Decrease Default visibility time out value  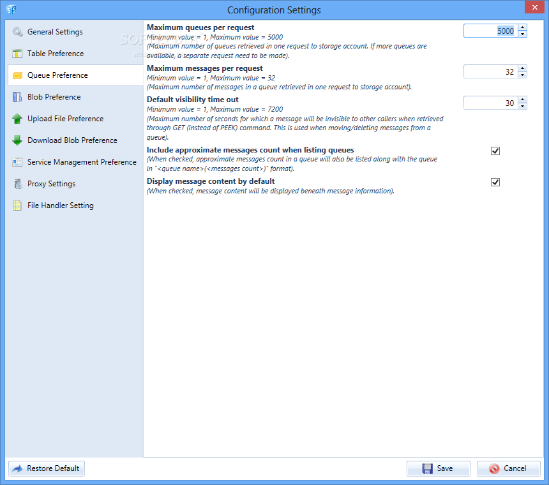(x=522, y=106)
